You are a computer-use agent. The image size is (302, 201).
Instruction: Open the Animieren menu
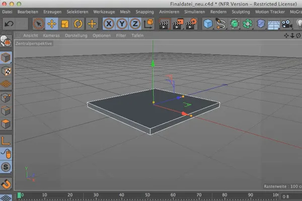pyautogui.click(x=169, y=12)
